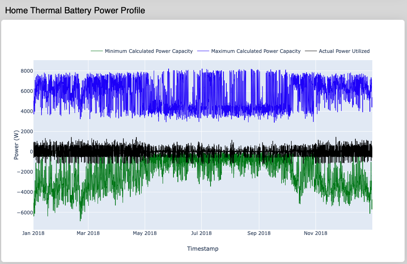The width and height of the screenshot is (407, 264).
Task: Click the Timestamp axis title
Action: pos(203,249)
